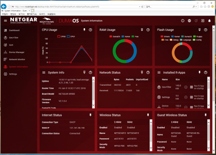Click the Config swatch in Flash legend

[x=194, y=40]
